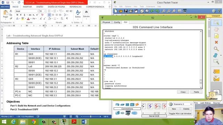Toggle strikethrough (abc) formatting in Word
The image size is (223, 125).
click(x=30, y=15)
